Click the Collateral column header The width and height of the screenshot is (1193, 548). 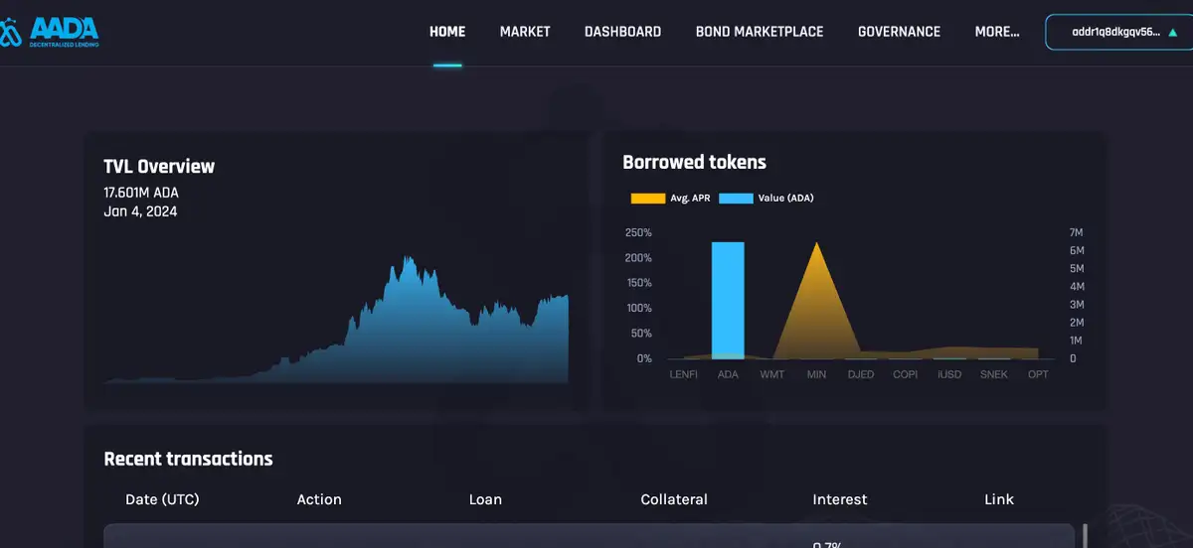[674, 499]
